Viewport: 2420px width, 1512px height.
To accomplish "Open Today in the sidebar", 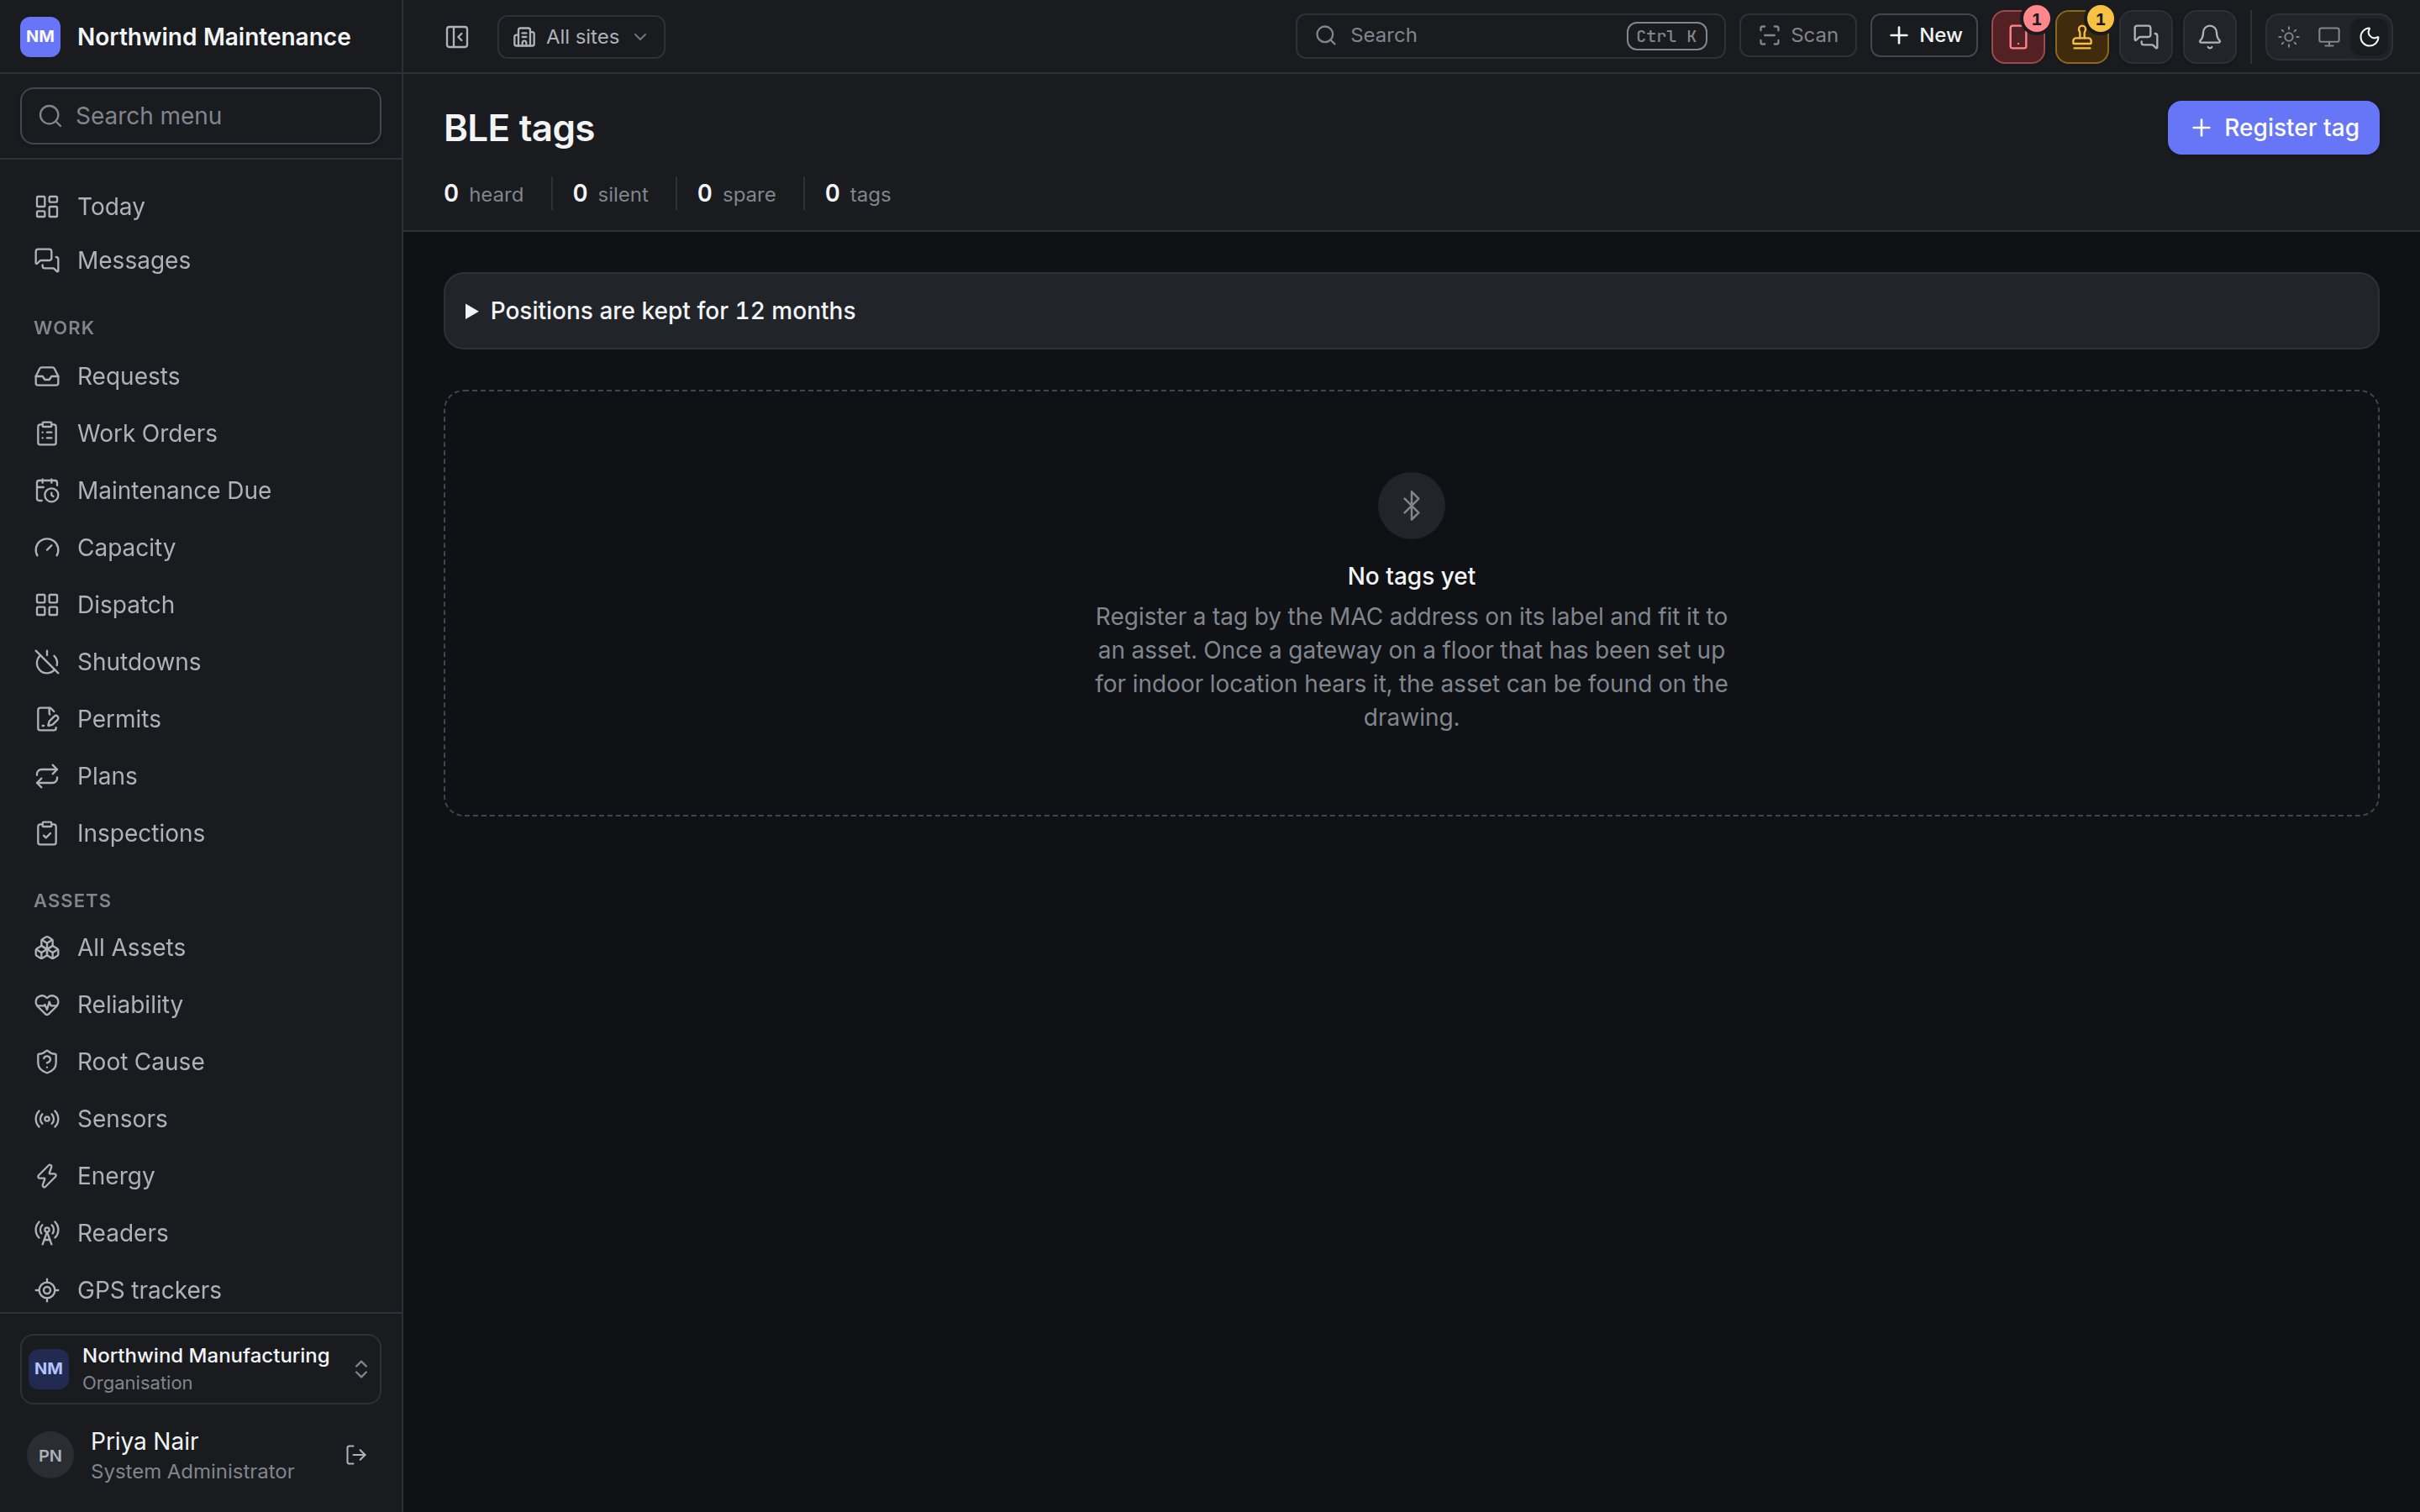I will 201,206.
